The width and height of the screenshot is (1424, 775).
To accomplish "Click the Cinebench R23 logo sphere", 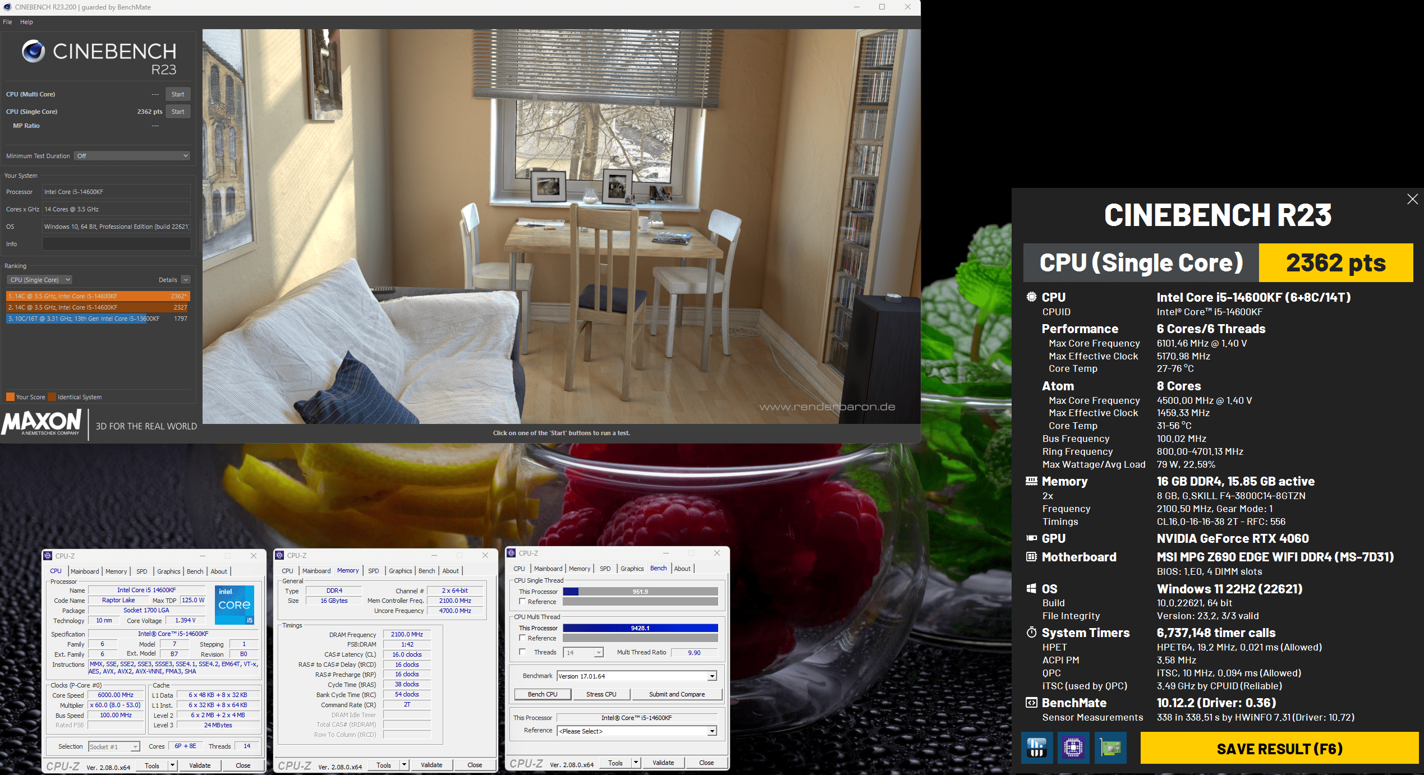I will (x=33, y=51).
